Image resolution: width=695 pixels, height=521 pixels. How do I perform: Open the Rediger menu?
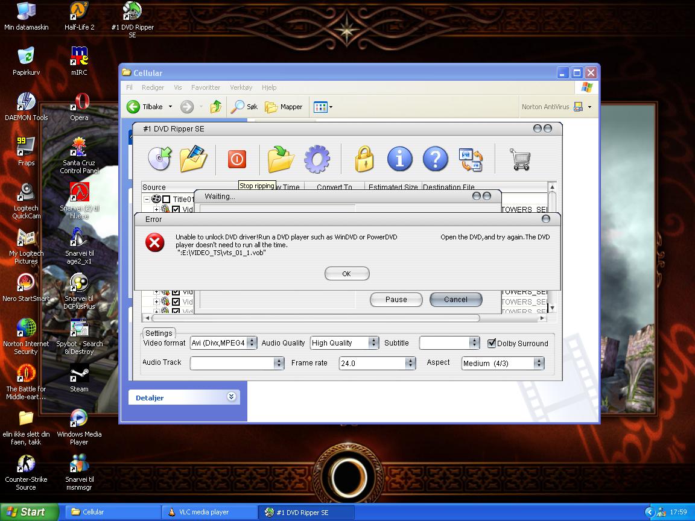coord(153,87)
